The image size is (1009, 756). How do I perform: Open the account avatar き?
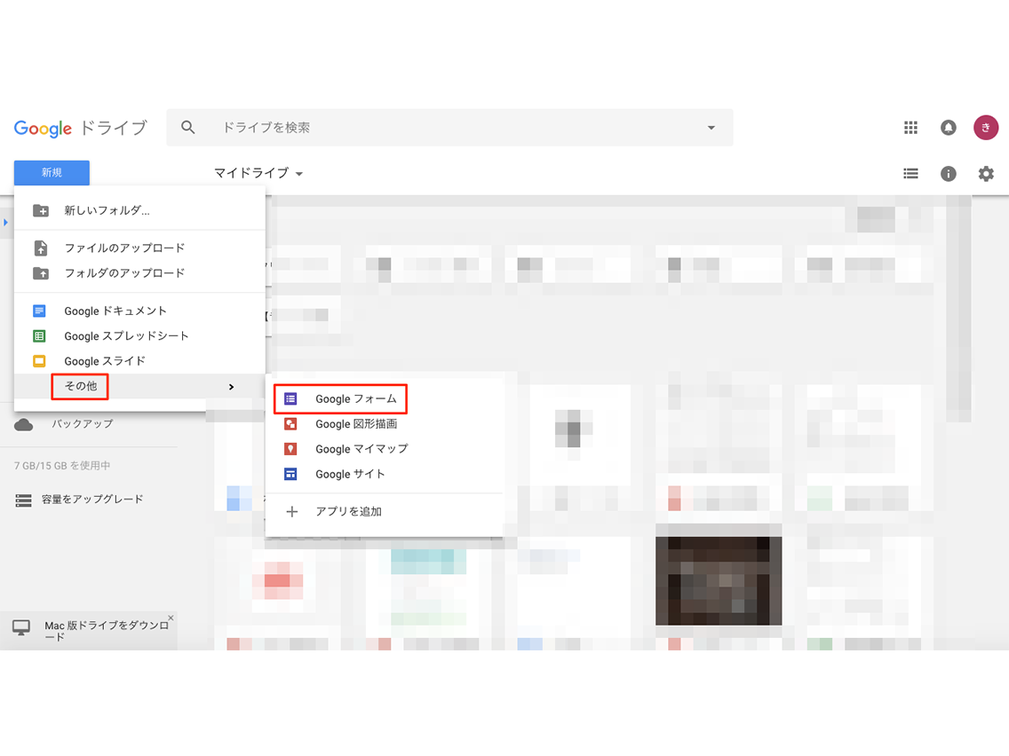pyautogui.click(x=985, y=127)
